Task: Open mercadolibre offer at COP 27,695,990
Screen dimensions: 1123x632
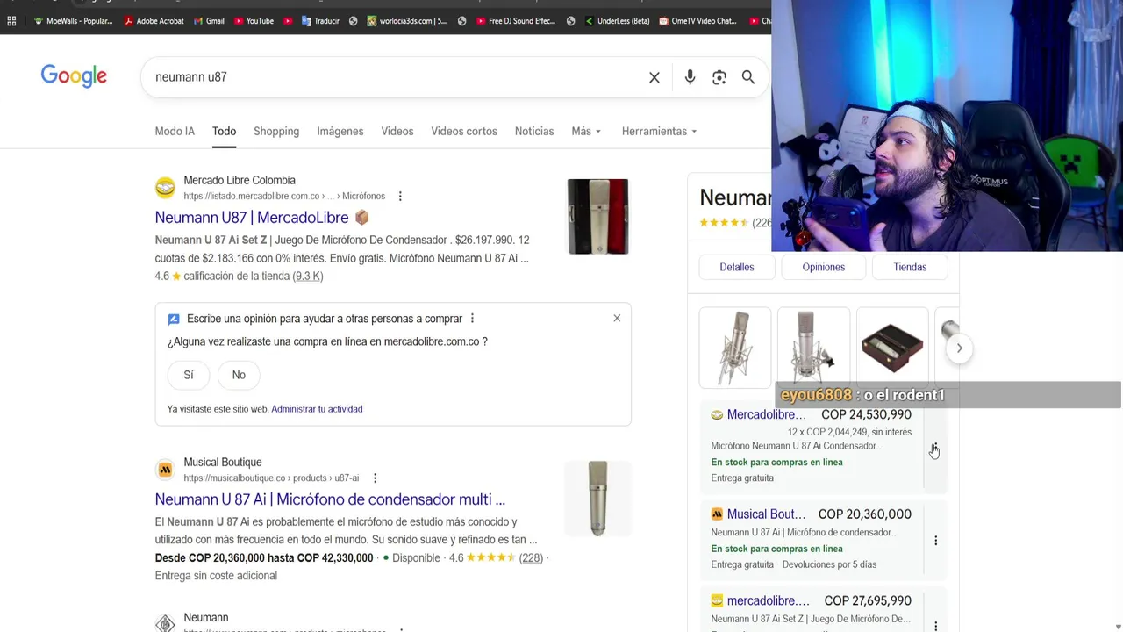Action: tap(812, 610)
